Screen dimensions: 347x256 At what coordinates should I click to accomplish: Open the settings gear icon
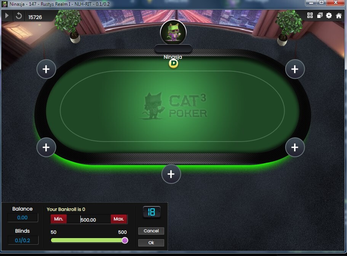[x=329, y=15]
